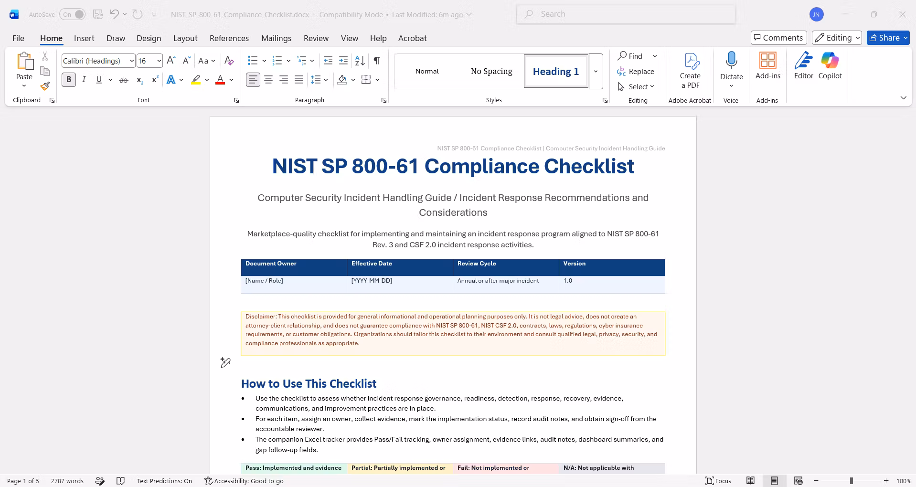Open the Paste options dropdown arrow

point(24,86)
